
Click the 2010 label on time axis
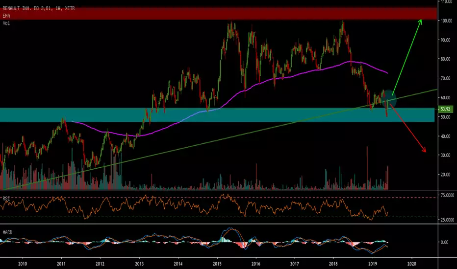pyautogui.click(x=23, y=264)
